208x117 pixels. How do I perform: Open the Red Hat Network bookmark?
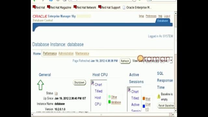(85, 7)
